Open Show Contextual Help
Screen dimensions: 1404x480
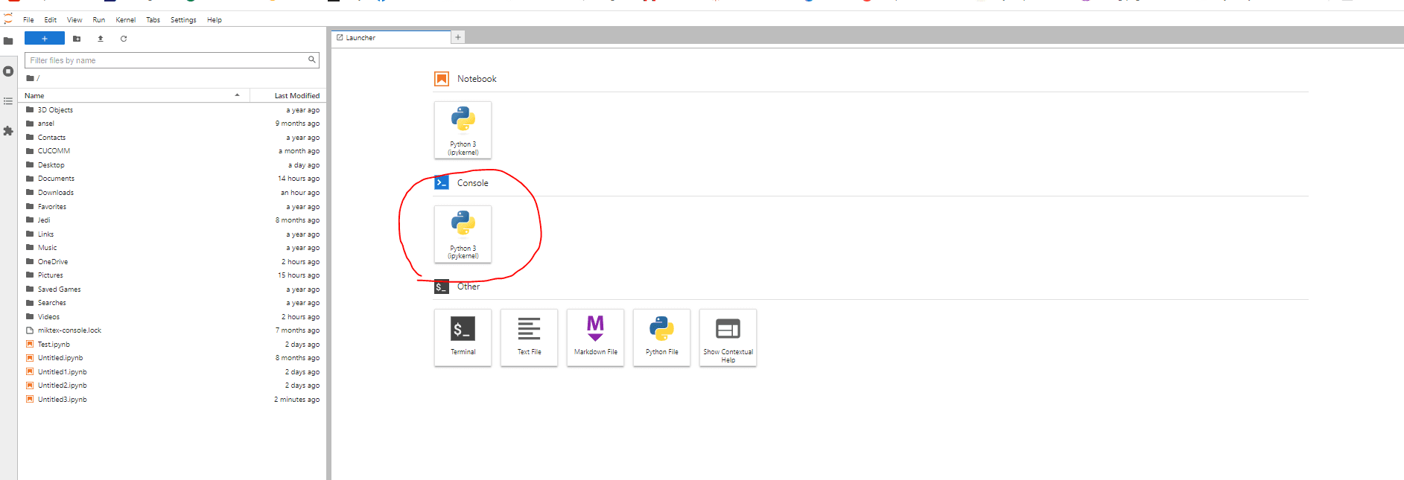pos(728,337)
